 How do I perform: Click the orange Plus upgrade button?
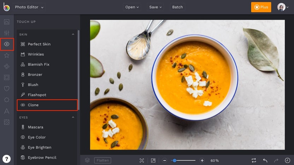pyautogui.click(x=261, y=7)
